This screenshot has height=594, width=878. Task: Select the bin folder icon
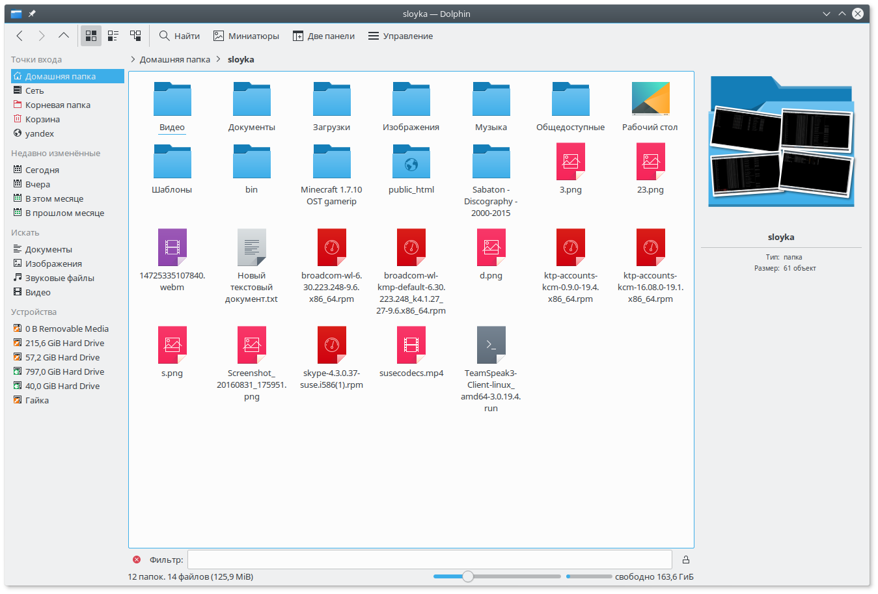[x=252, y=161]
